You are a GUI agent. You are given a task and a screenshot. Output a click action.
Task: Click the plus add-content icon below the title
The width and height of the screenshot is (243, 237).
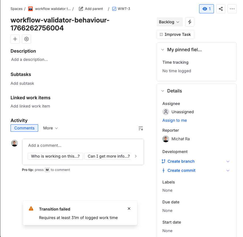pyautogui.click(x=15, y=39)
